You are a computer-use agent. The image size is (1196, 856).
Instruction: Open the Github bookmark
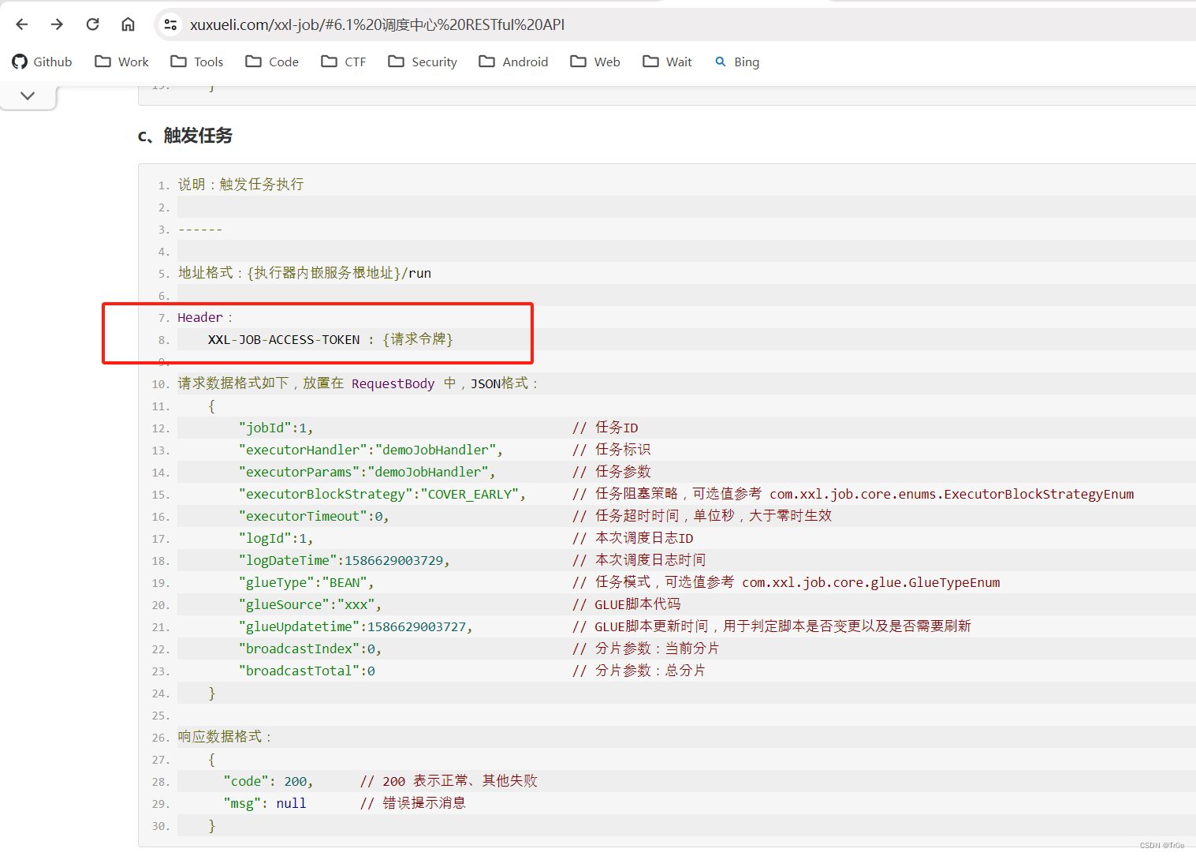[x=43, y=62]
